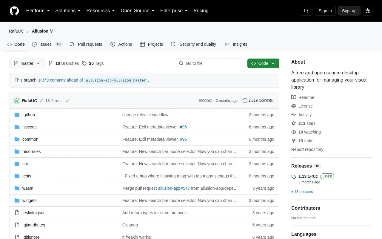Click the RafaUC avatar in commit row
Screen dimensions: 382x239
point(17,101)
